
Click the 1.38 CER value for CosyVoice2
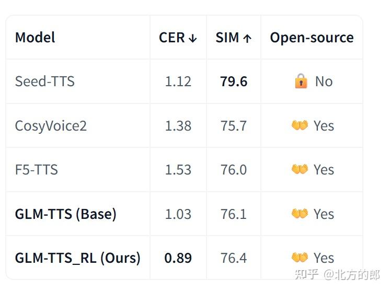tap(178, 125)
